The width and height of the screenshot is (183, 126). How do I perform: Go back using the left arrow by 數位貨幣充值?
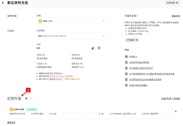pyautogui.click(x=3, y=3)
